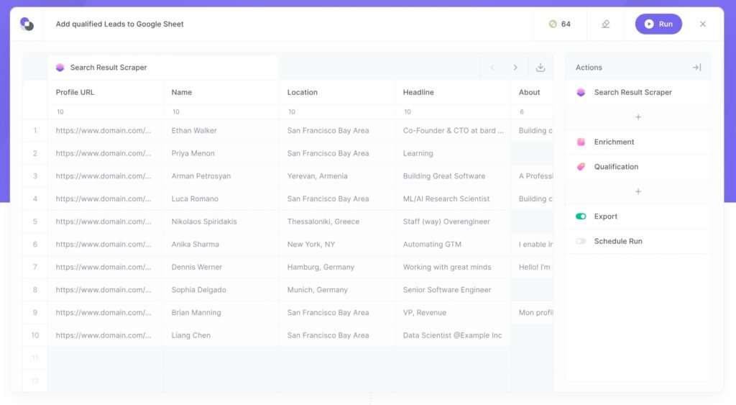The height and width of the screenshot is (405, 736).
Task: Click Search Result Scraper icon in Actions panel
Action: coord(581,93)
